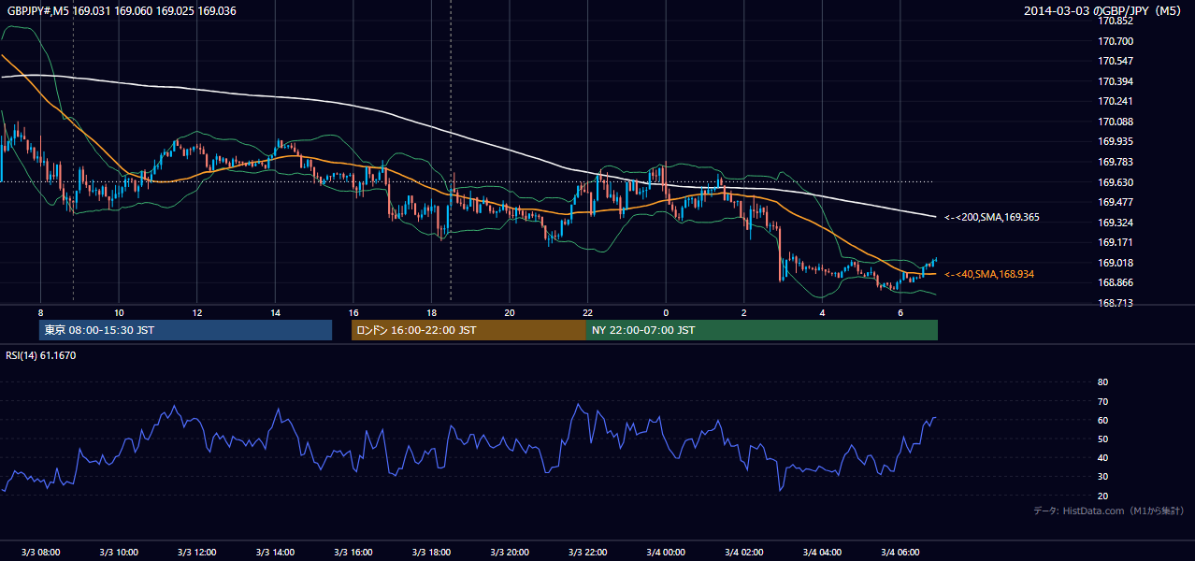Click price level 170.394 on the axis
Screen dimensions: 1195x561
pyautogui.click(x=1116, y=81)
